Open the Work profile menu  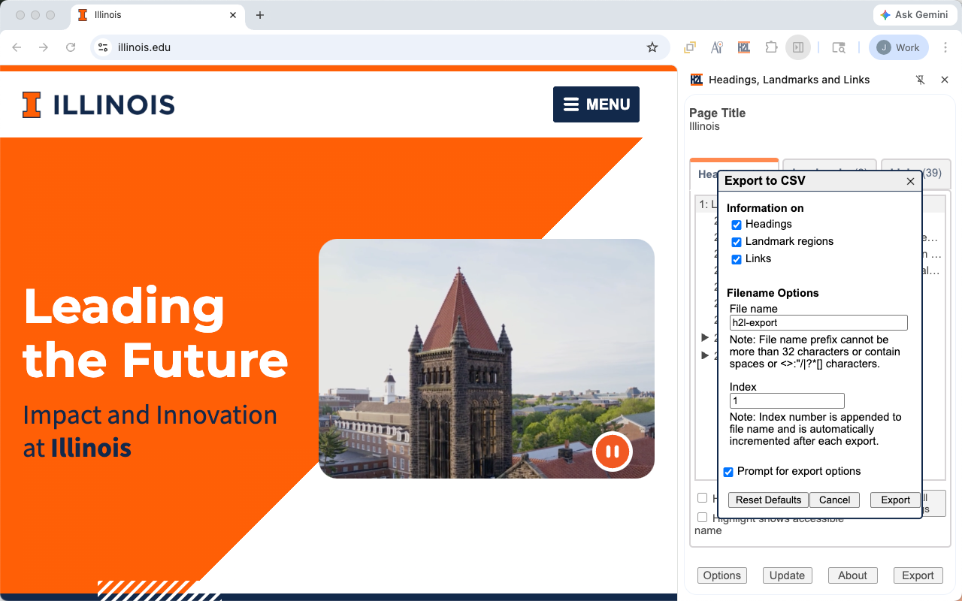point(899,47)
